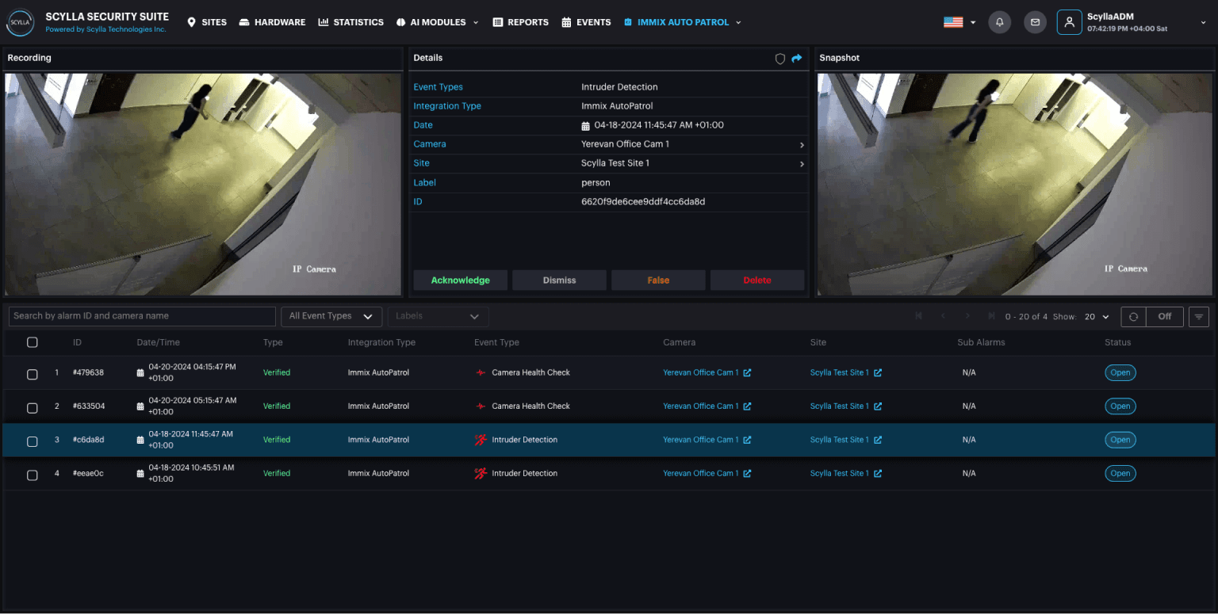Click the user avatar icon

(x=1069, y=22)
